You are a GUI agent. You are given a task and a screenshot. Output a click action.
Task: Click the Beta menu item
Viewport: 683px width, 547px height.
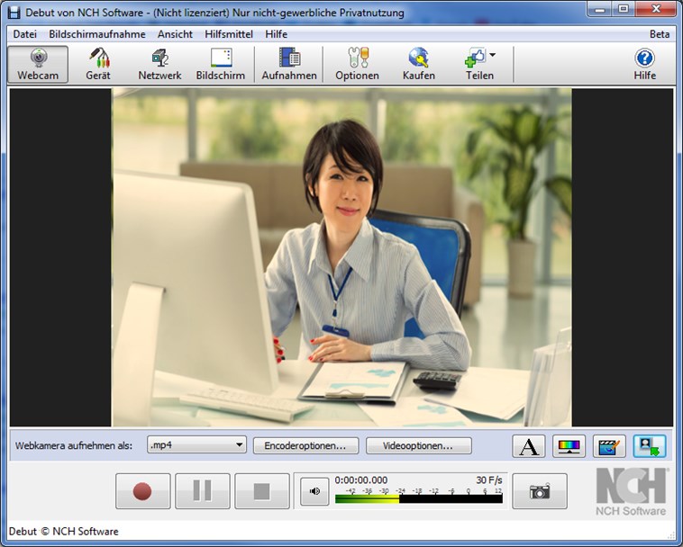(660, 34)
